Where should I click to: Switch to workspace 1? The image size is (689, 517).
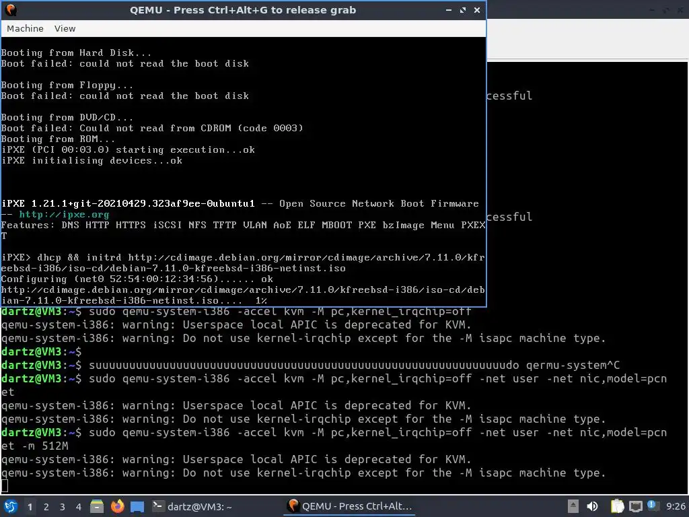[30, 507]
